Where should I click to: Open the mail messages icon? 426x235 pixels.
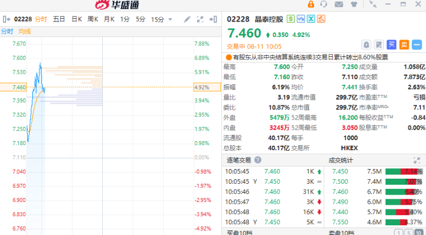point(339,5)
